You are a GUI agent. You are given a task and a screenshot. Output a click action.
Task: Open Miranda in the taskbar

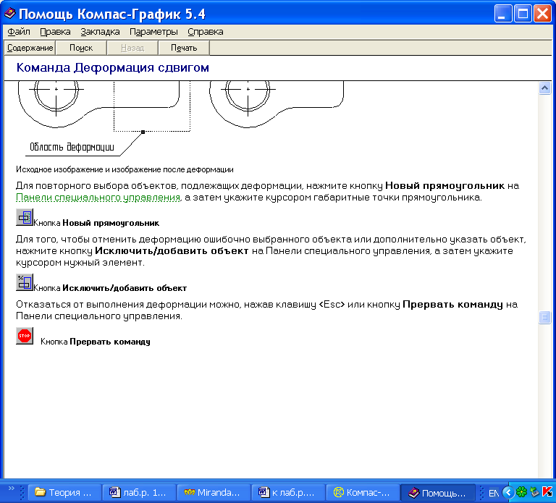pyautogui.click(x=214, y=492)
